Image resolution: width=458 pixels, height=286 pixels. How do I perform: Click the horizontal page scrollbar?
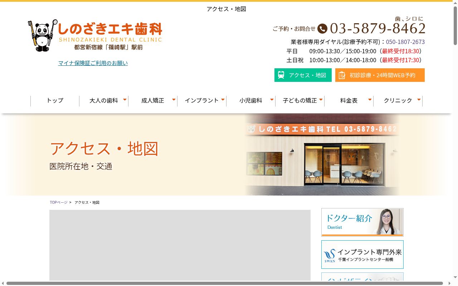tap(225, 283)
